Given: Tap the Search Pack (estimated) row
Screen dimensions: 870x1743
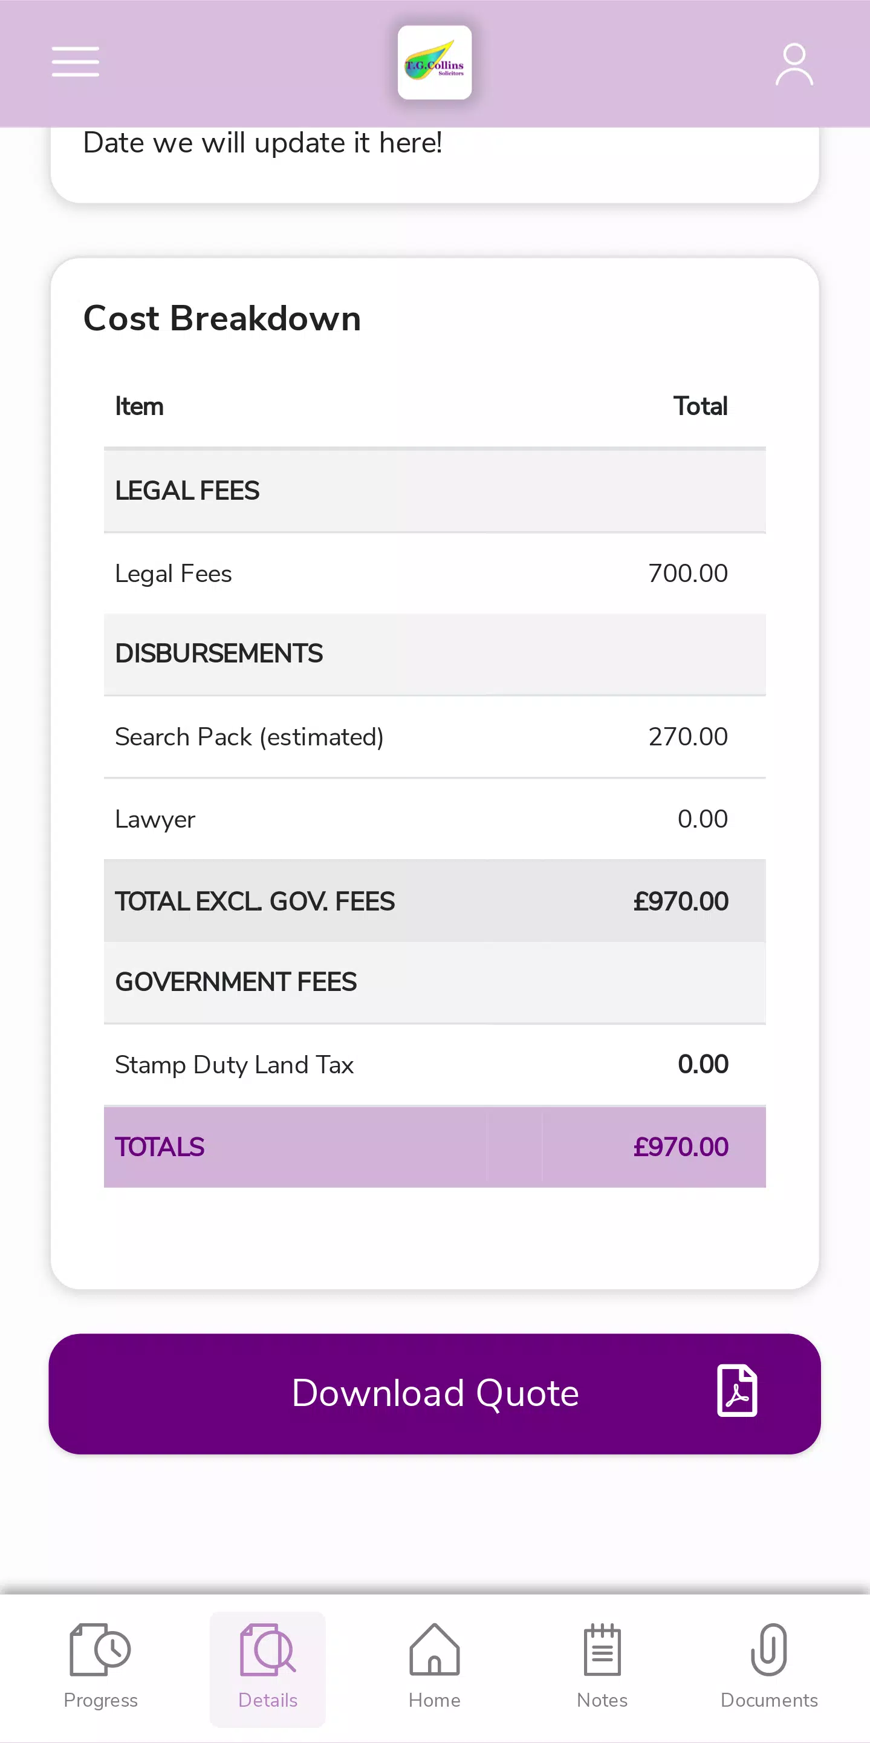Looking at the screenshot, I should (435, 737).
